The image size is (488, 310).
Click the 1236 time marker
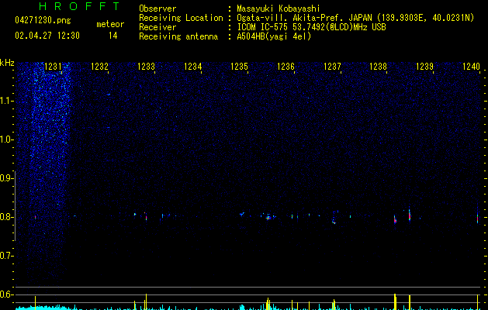286,67
